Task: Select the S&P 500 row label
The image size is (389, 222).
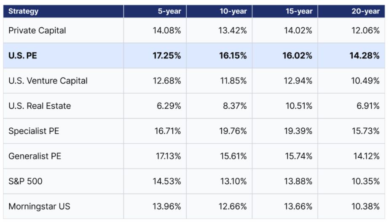Action: [x=25, y=181]
